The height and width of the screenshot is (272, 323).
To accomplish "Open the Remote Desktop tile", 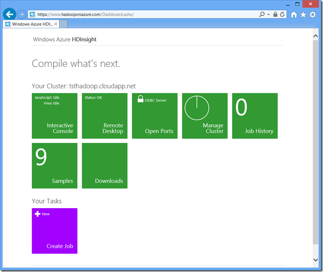I will [105, 116].
